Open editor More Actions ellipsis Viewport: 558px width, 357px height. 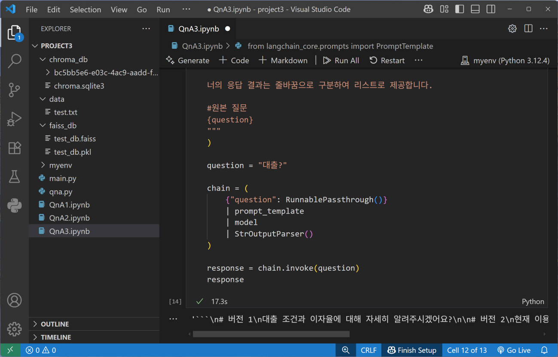point(544,29)
